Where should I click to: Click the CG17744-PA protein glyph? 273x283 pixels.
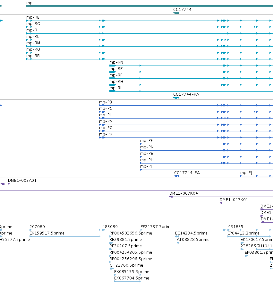(176, 176)
